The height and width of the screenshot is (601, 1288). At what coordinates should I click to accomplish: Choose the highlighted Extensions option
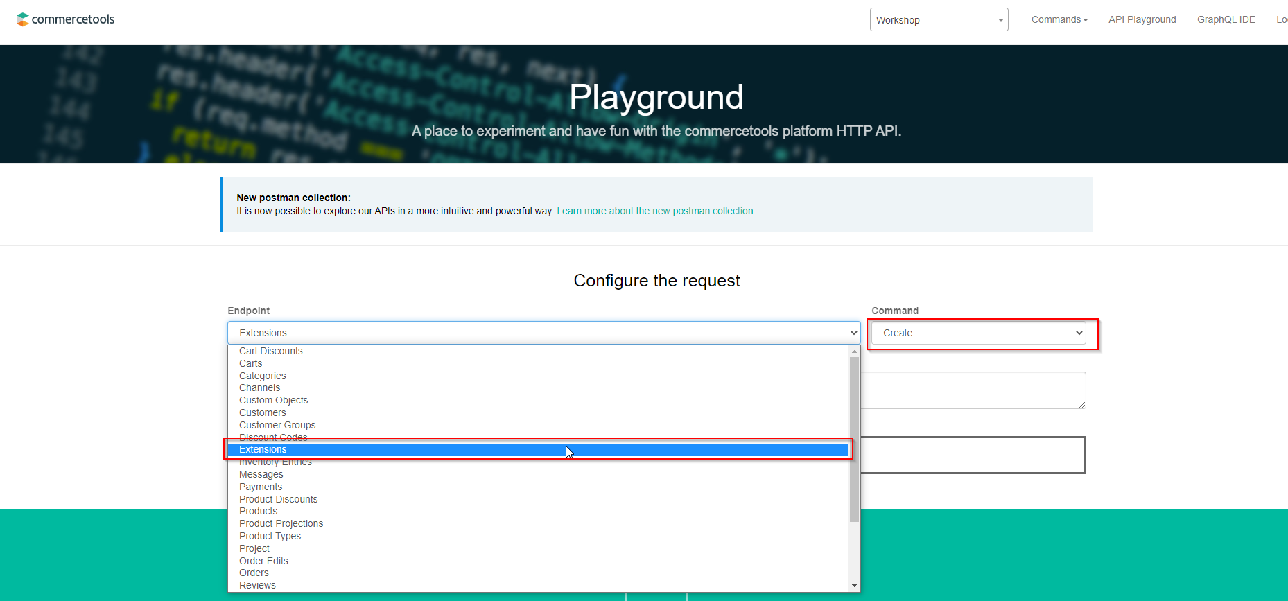point(263,450)
